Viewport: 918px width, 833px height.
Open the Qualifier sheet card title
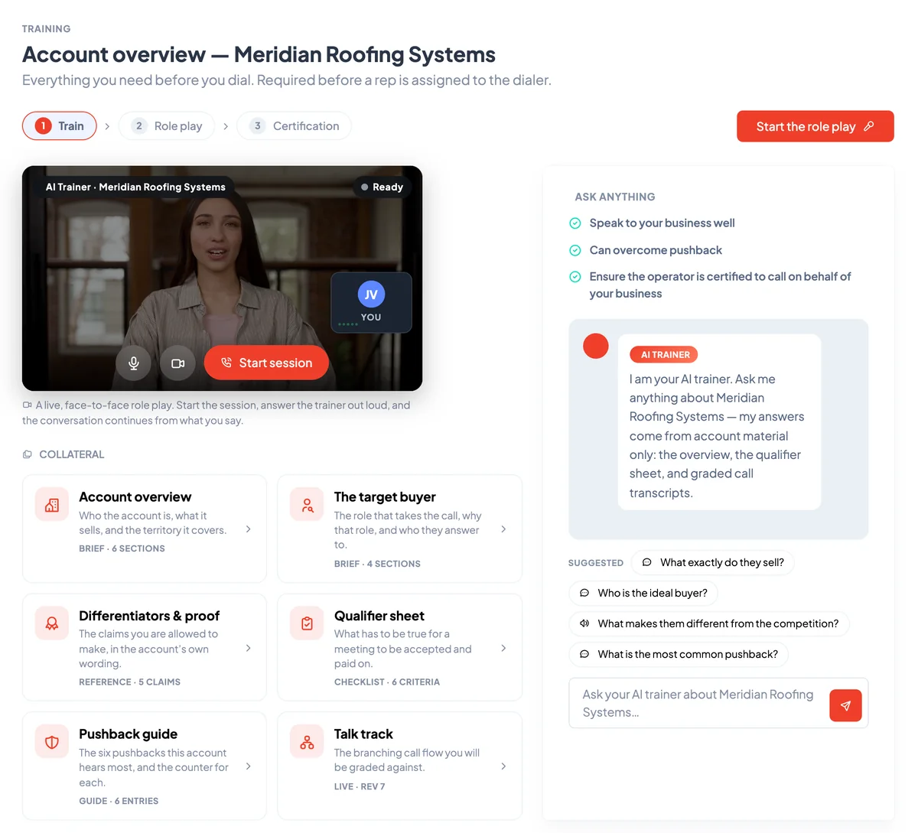(379, 616)
